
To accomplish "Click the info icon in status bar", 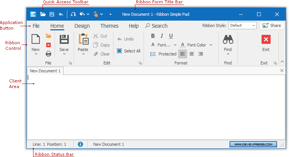I will coord(80,144).
